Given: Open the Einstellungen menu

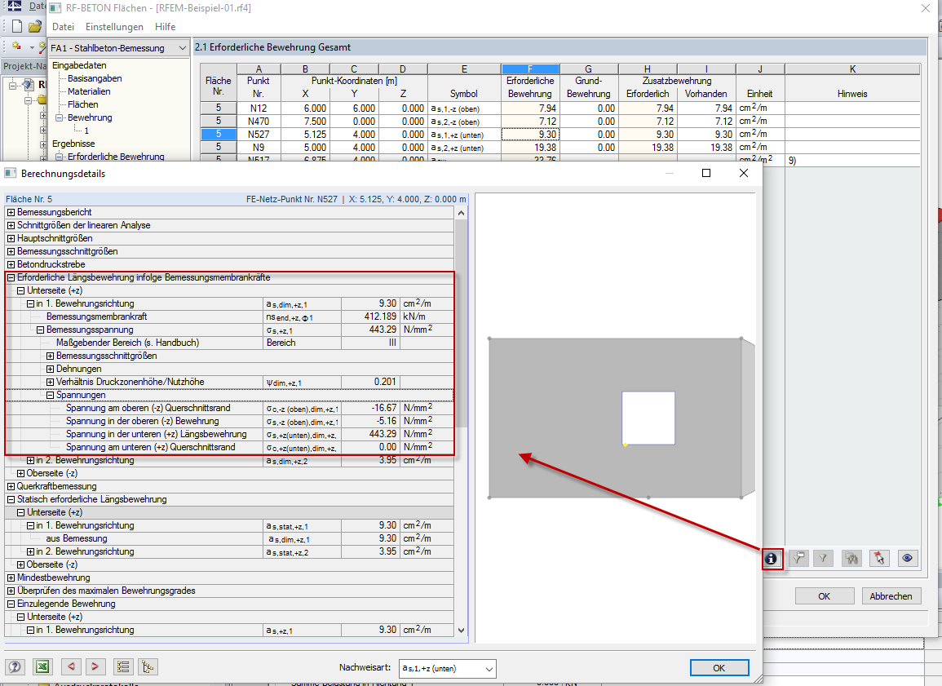Looking at the screenshot, I should [x=114, y=26].
